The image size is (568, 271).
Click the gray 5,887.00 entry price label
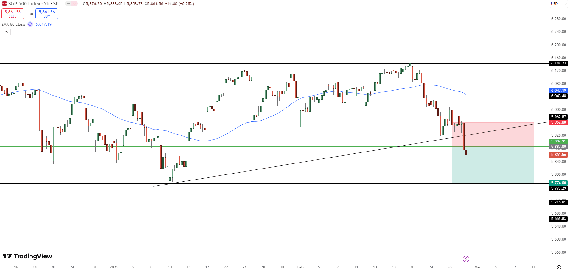559,147
